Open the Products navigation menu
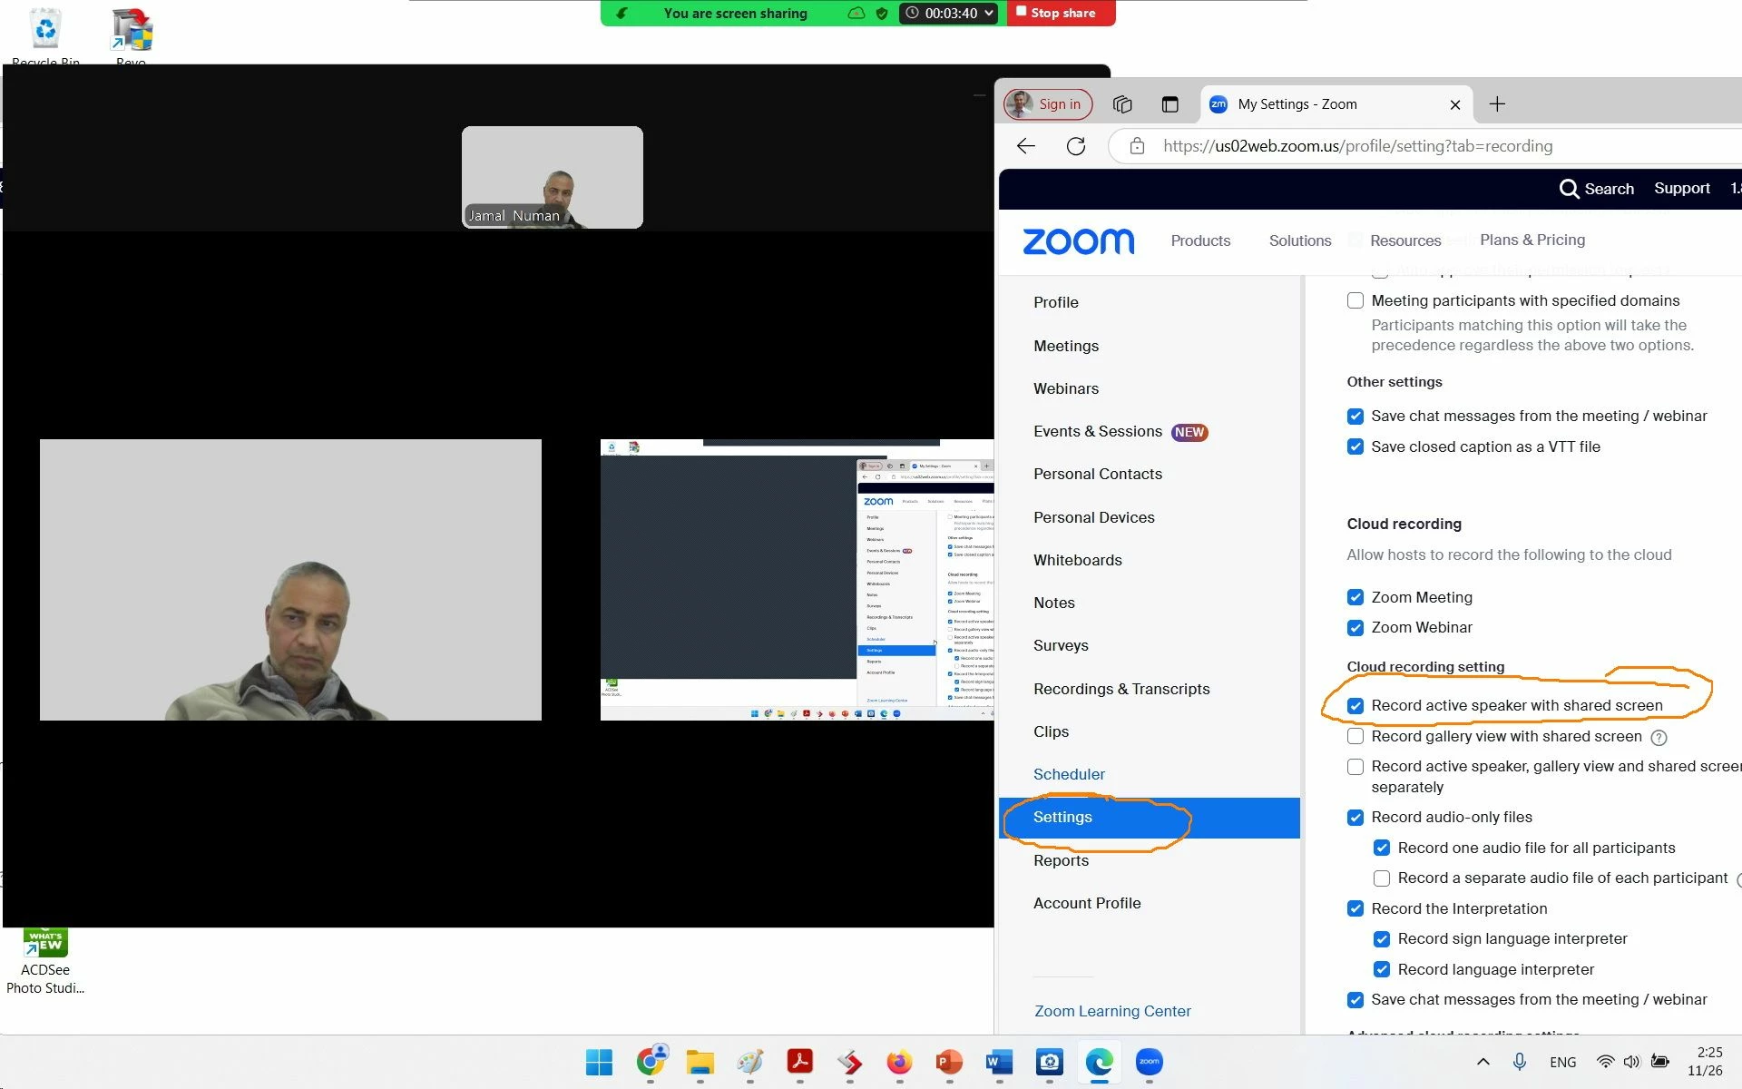The image size is (1742, 1089). pos(1200,240)
